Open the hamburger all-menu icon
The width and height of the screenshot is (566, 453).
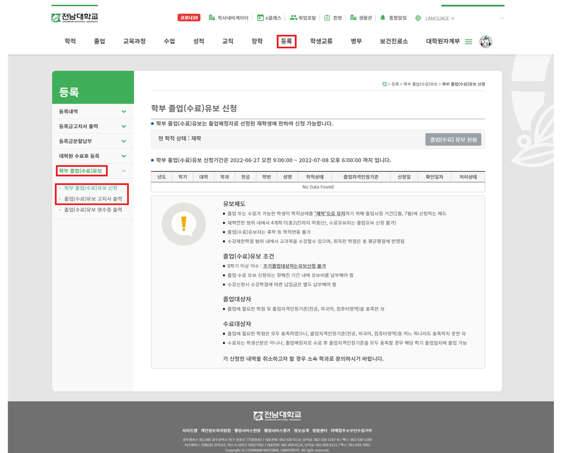point(469,42)
